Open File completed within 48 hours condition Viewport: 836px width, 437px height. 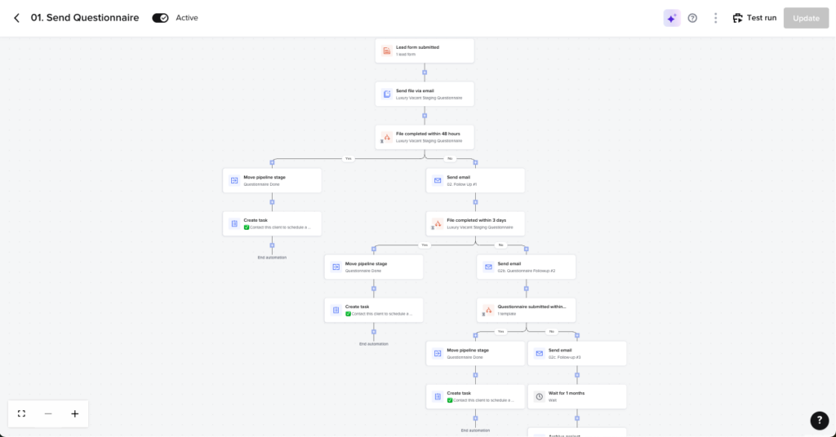(425, 137)
